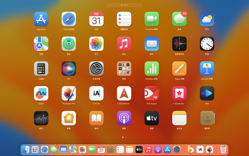249x156 pixels.
Task: Open Apple TV from the Dock
Action: pyautogui.click(x=139, y=149)
